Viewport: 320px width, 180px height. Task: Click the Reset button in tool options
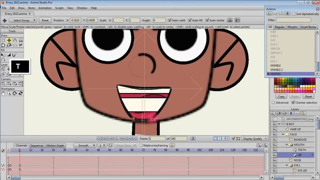pyautogui.click(x=45, y=20)
